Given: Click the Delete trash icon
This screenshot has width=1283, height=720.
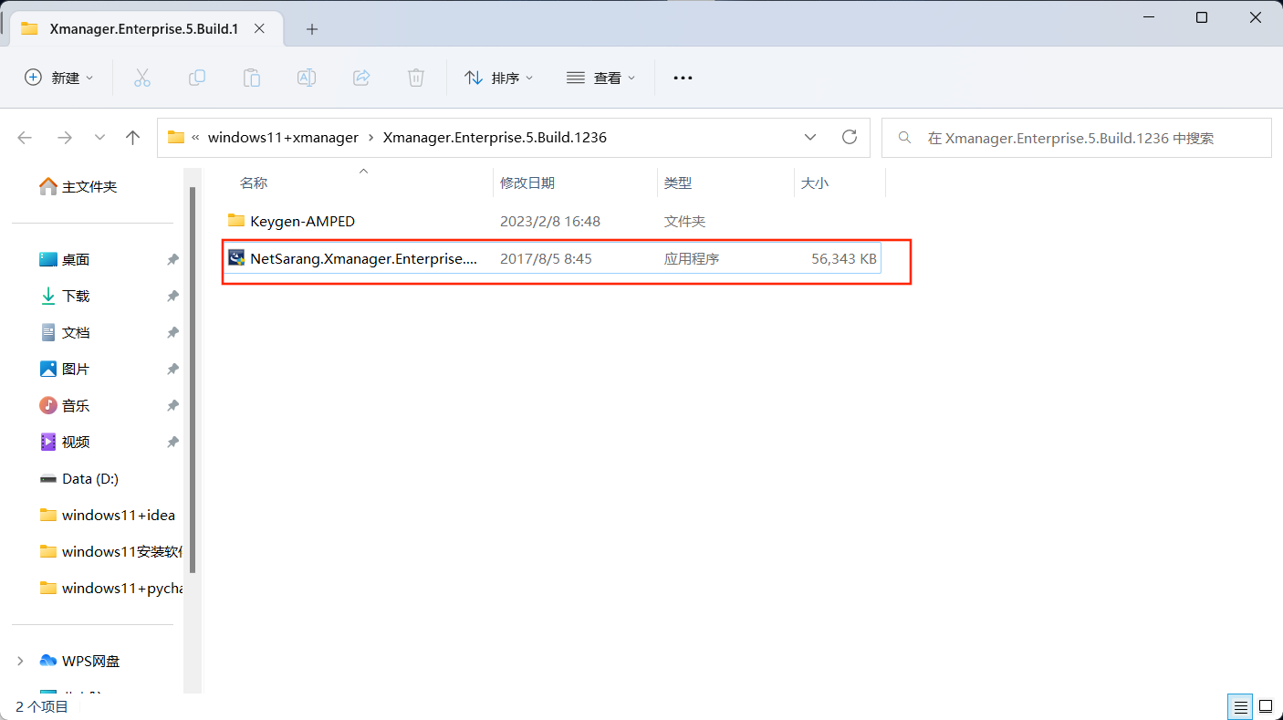Looking at the screenshot, I should (416, 78).
